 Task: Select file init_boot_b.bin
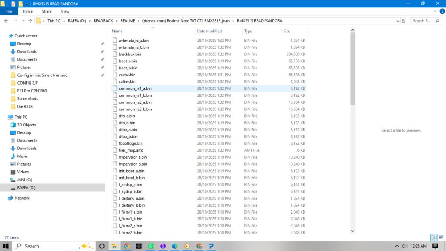click(132, 178)
